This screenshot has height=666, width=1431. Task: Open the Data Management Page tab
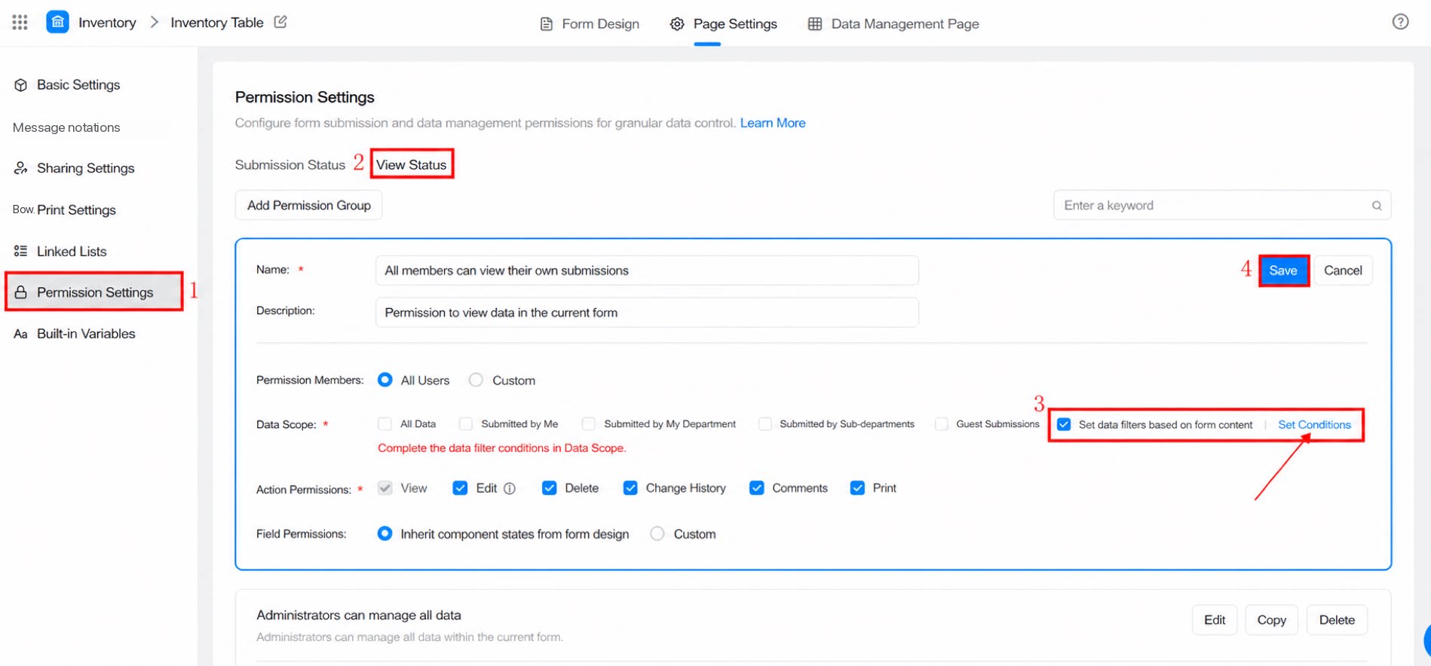893,24
